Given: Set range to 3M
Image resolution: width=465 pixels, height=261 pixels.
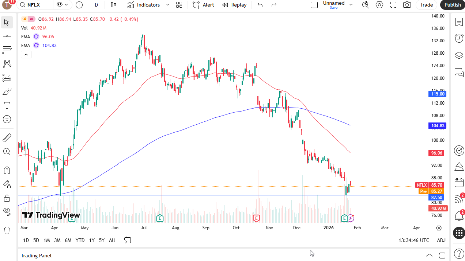Looking at the screenshot, I should [57, 240].
